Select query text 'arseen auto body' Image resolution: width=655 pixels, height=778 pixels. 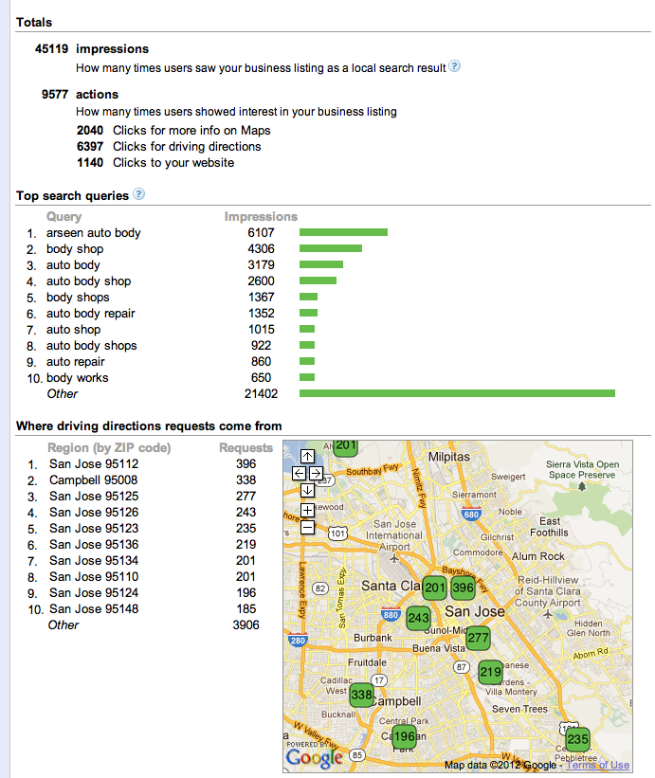[94, 233]
